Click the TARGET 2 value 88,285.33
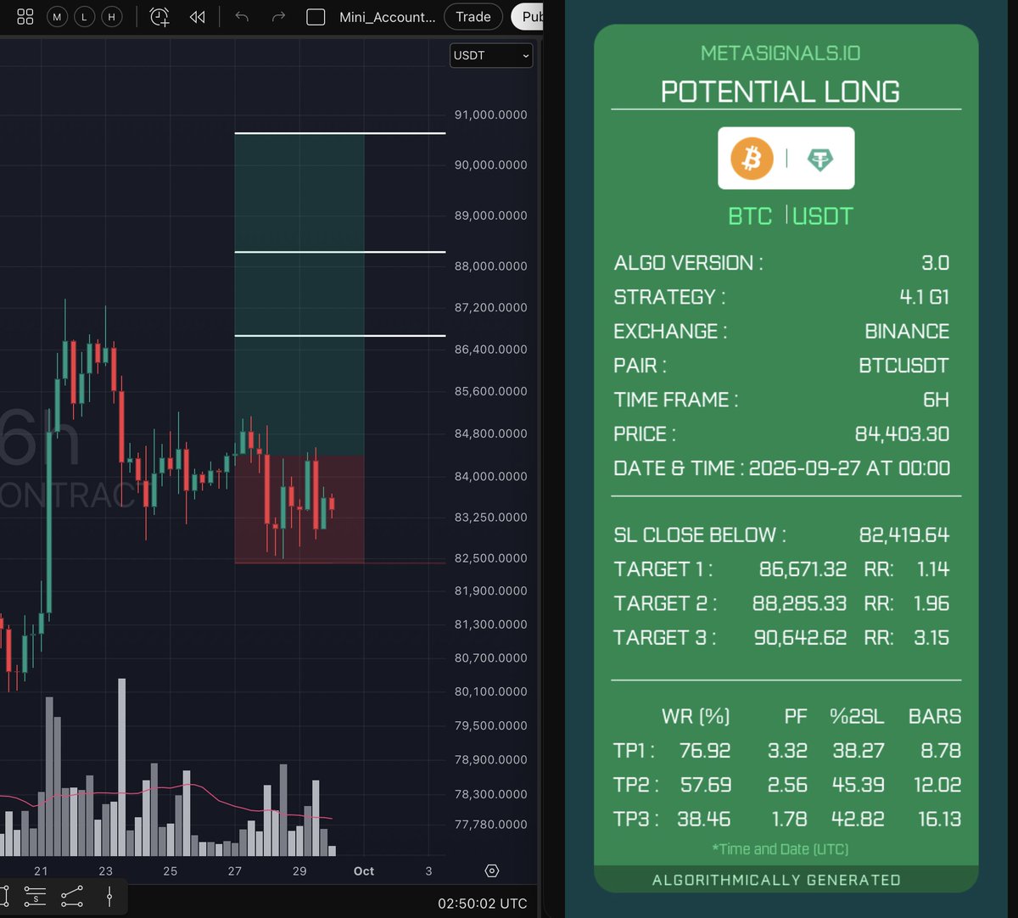 [x=799, y=603]
